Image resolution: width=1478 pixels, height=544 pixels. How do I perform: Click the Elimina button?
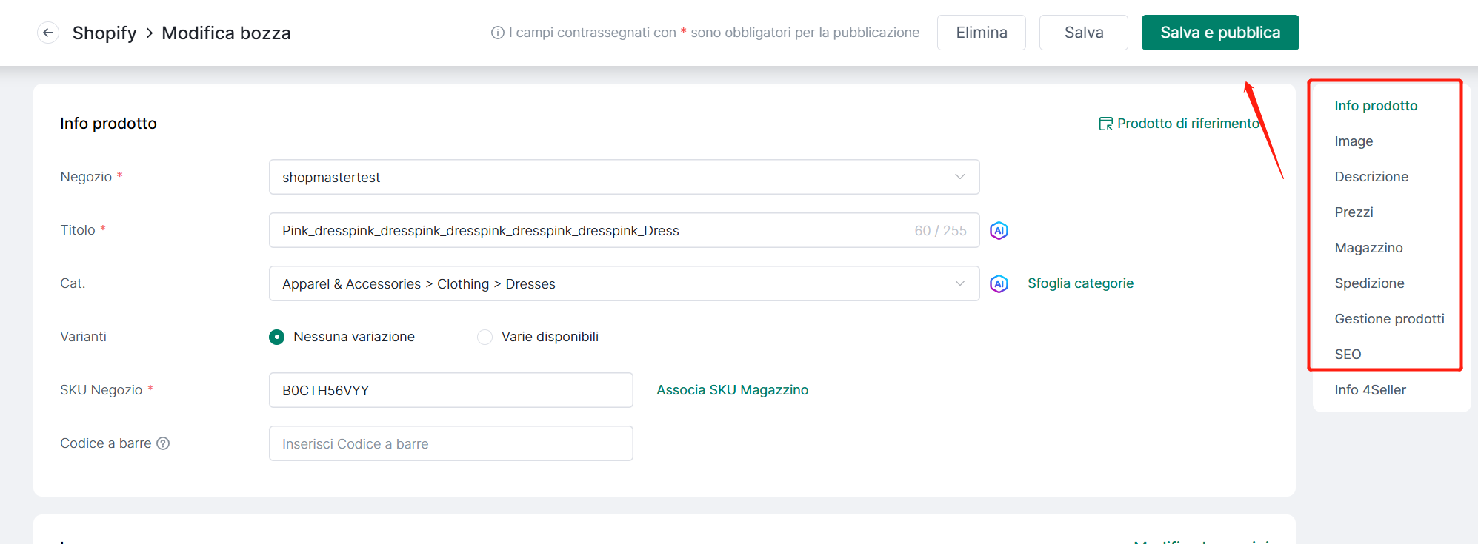(x=981, y=33)
